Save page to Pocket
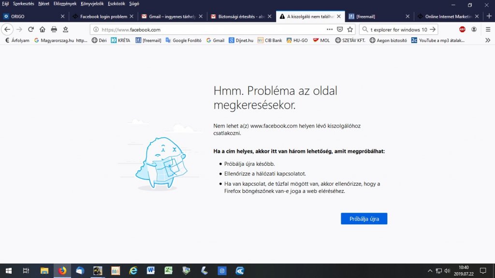 click(340, 29)
